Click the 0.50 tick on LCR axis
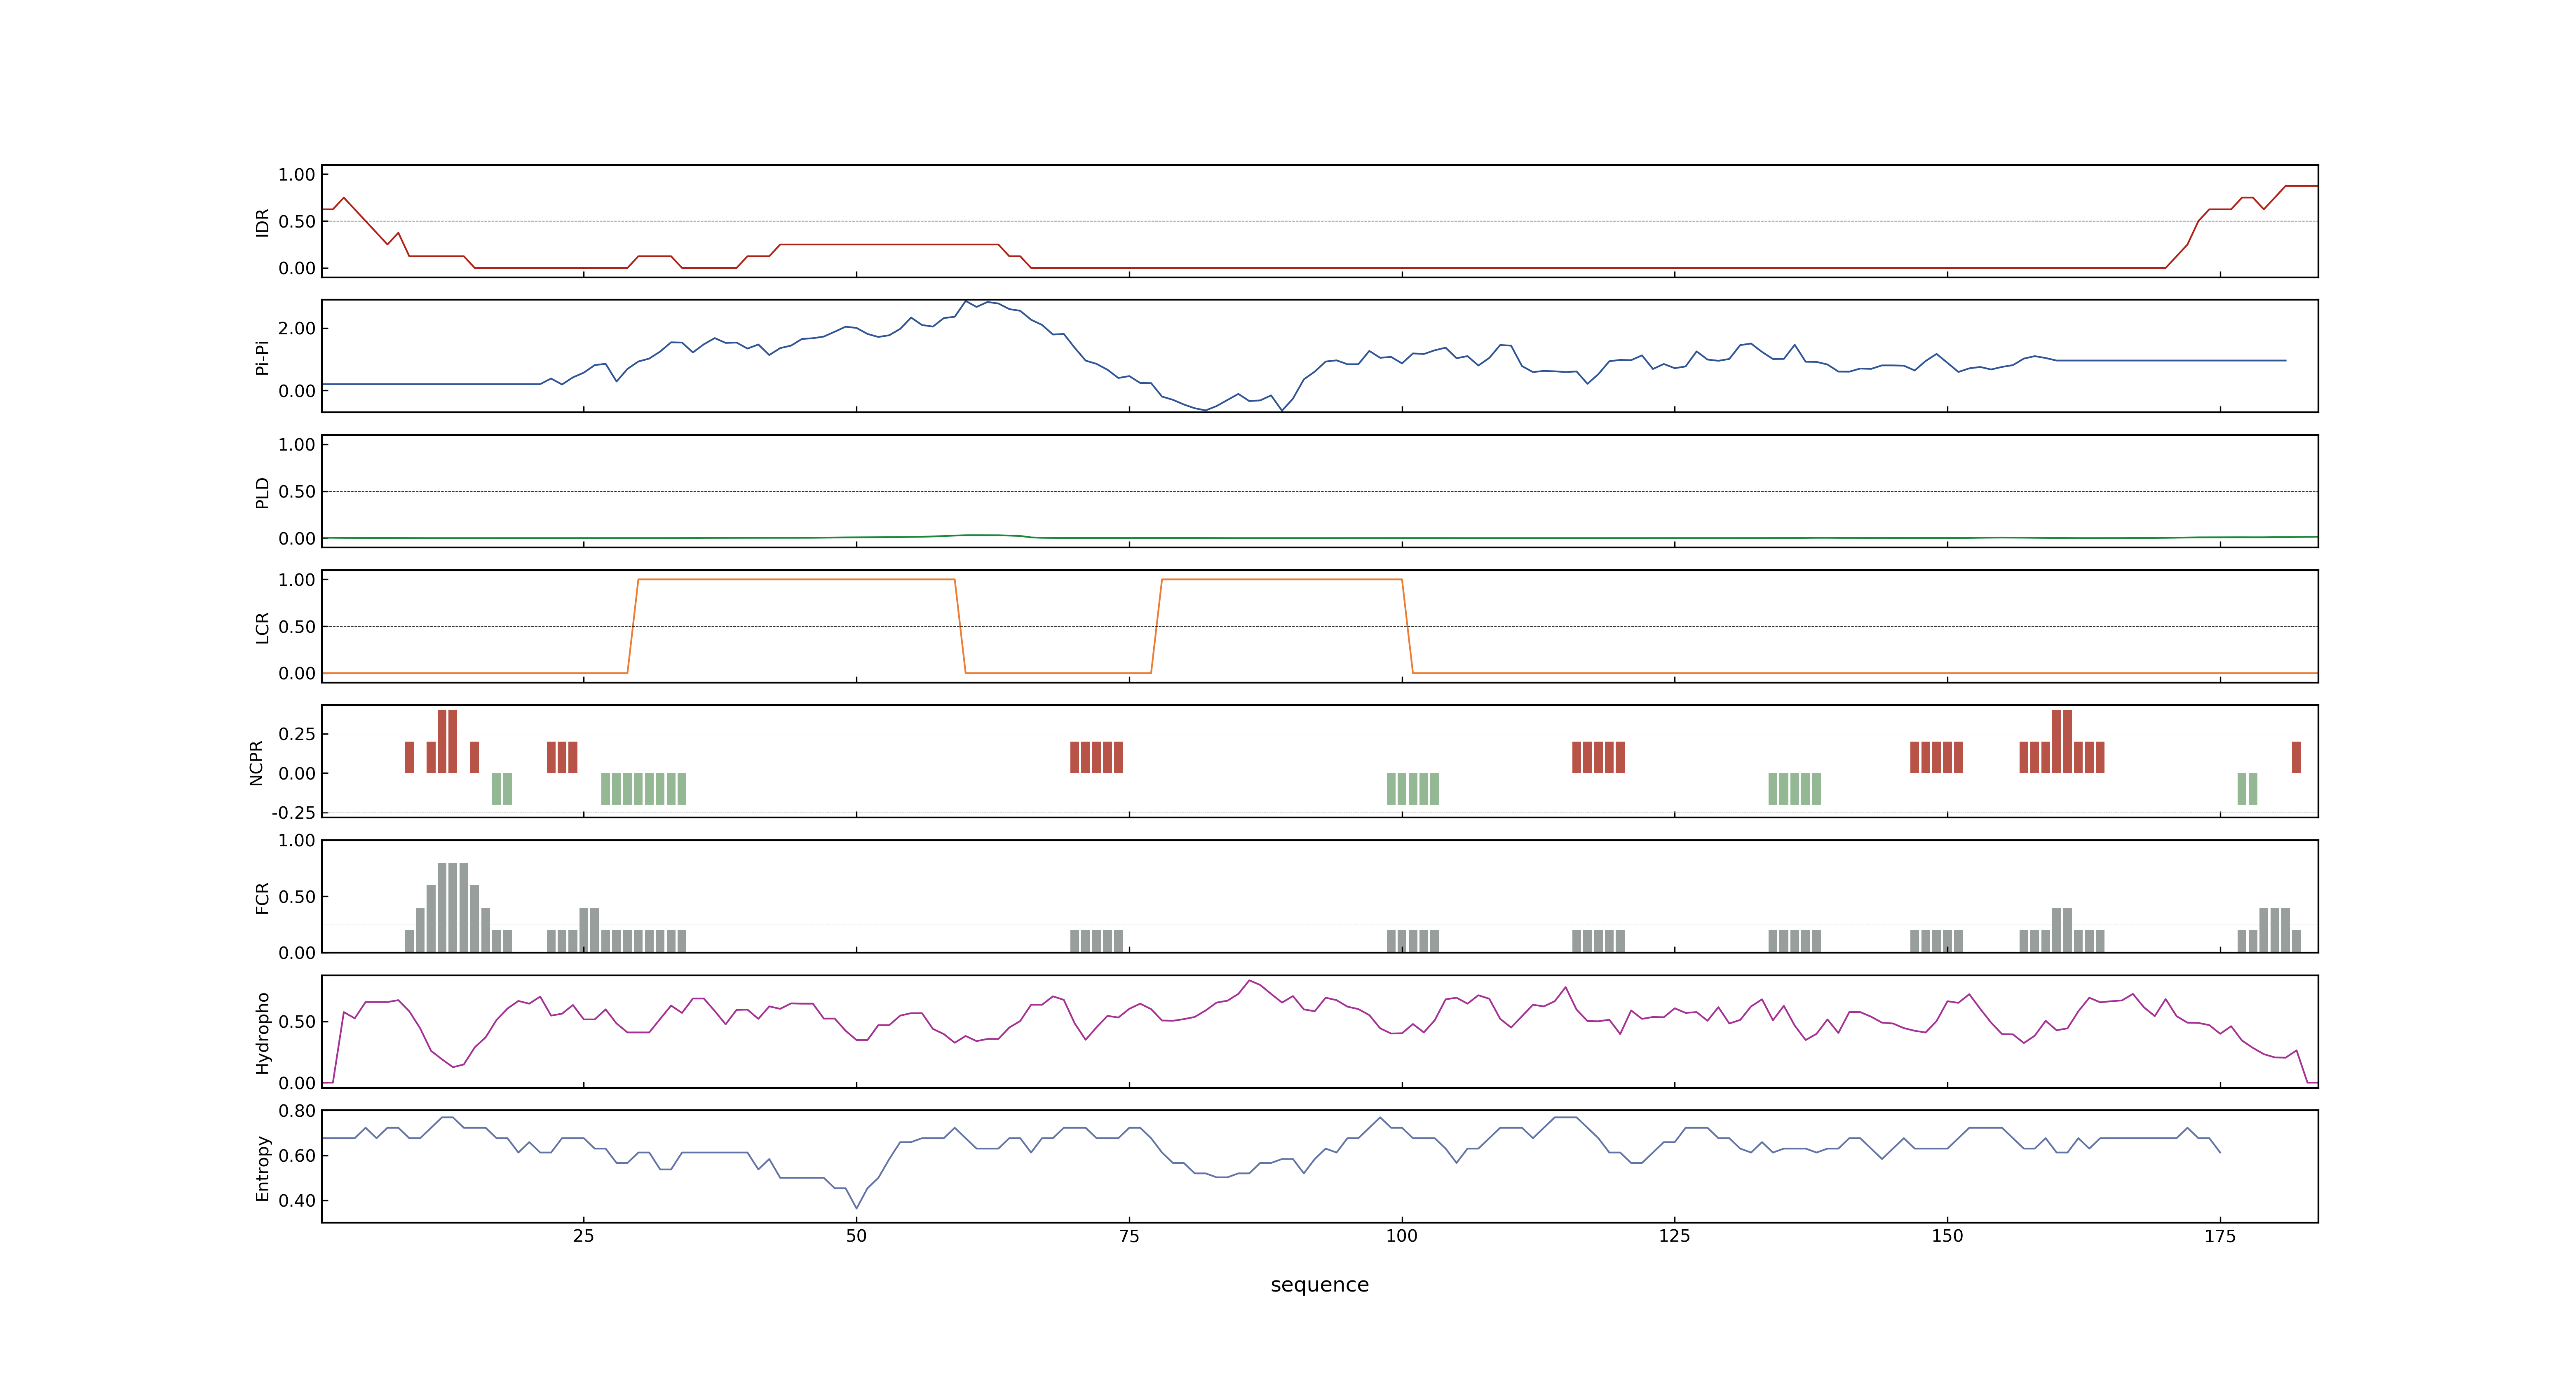Viewport: 2576px width, 1374px height. click(x=297, y=627)
